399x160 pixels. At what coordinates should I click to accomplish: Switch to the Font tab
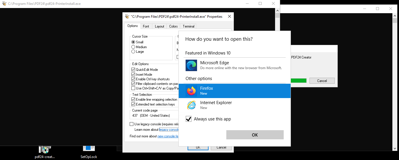[146, 26]
